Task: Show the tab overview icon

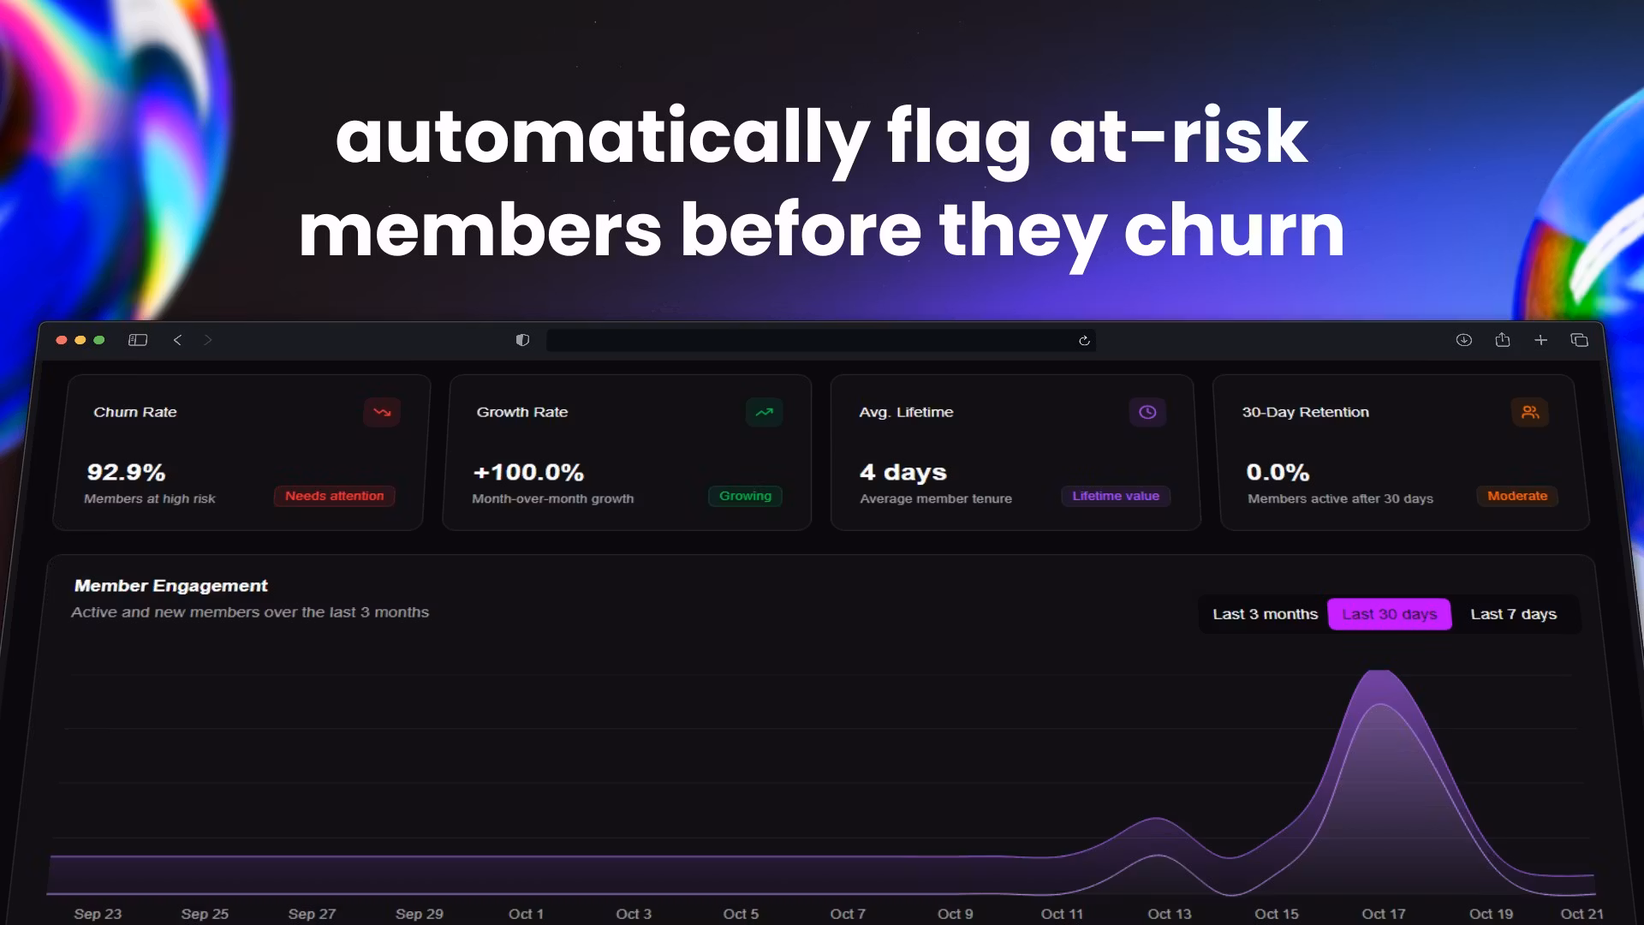Action: pyautogui.click(x=1580, y=340)
